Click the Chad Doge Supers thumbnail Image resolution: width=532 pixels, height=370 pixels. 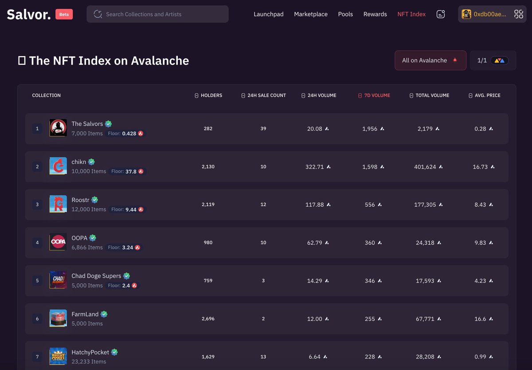(x=58, y=281)
